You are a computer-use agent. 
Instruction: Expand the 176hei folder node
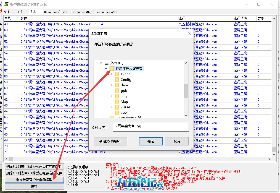112,74
